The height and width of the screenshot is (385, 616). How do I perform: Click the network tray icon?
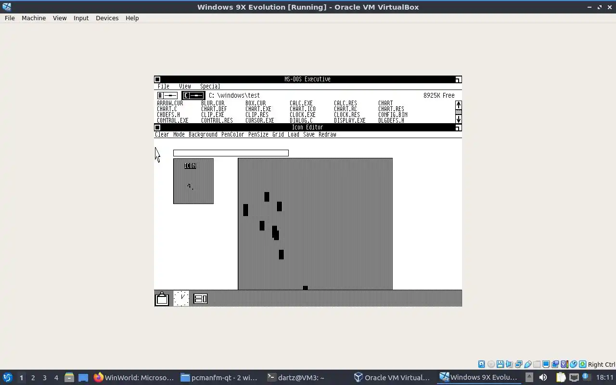[574, 377]
